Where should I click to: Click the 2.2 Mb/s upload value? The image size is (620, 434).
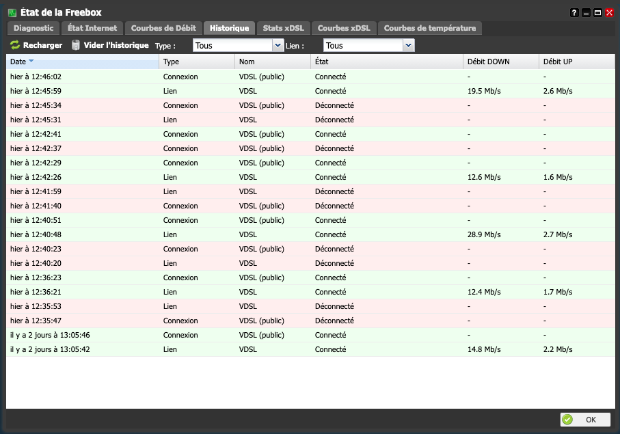558,349
